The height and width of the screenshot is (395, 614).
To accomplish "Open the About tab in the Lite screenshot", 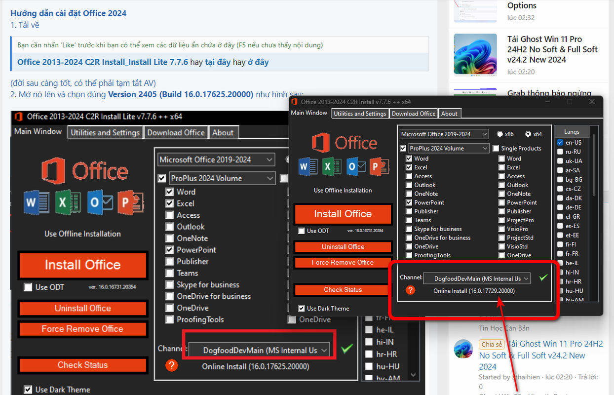I will click(223, 132).
